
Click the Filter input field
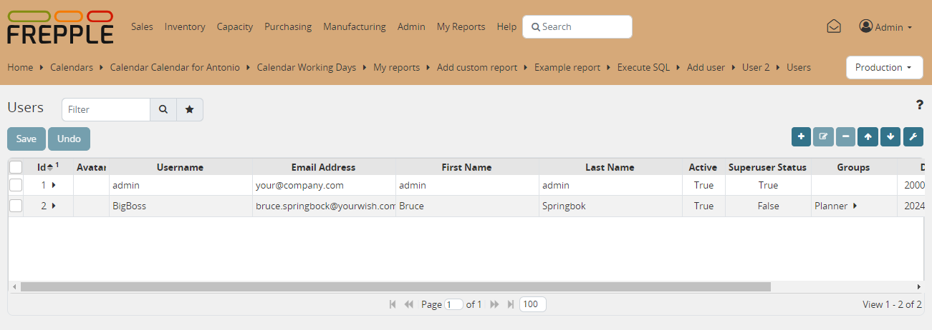pos(106,109)
